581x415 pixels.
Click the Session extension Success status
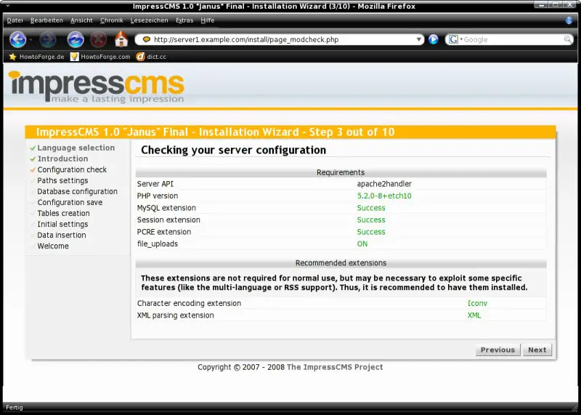[x=371, y=220]
